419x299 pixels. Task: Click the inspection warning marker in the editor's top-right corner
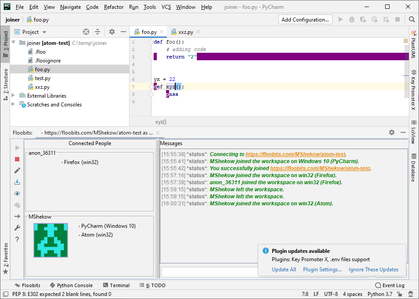click(x=406, y=41)
